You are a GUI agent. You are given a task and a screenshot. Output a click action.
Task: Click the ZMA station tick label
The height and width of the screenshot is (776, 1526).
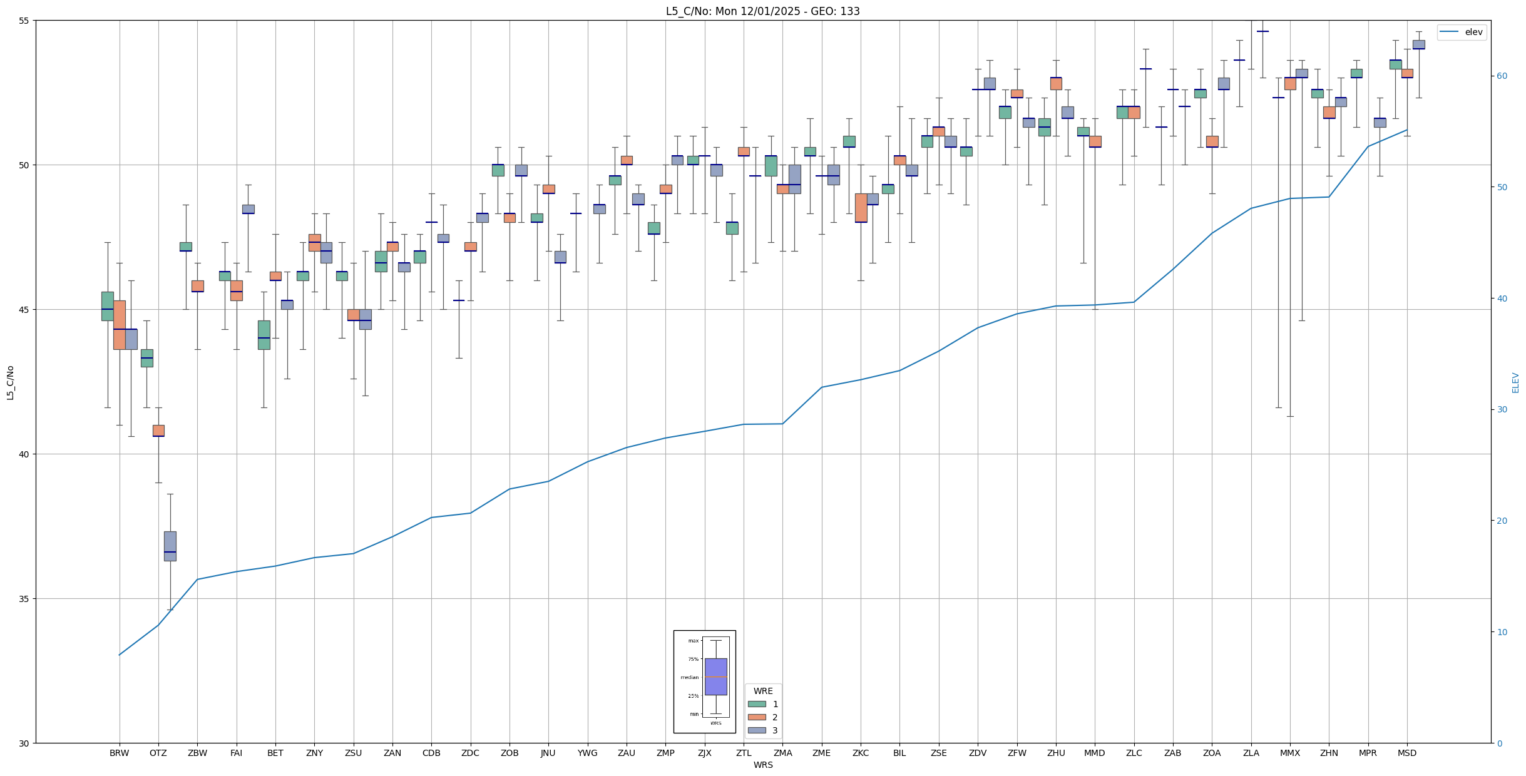782,753
